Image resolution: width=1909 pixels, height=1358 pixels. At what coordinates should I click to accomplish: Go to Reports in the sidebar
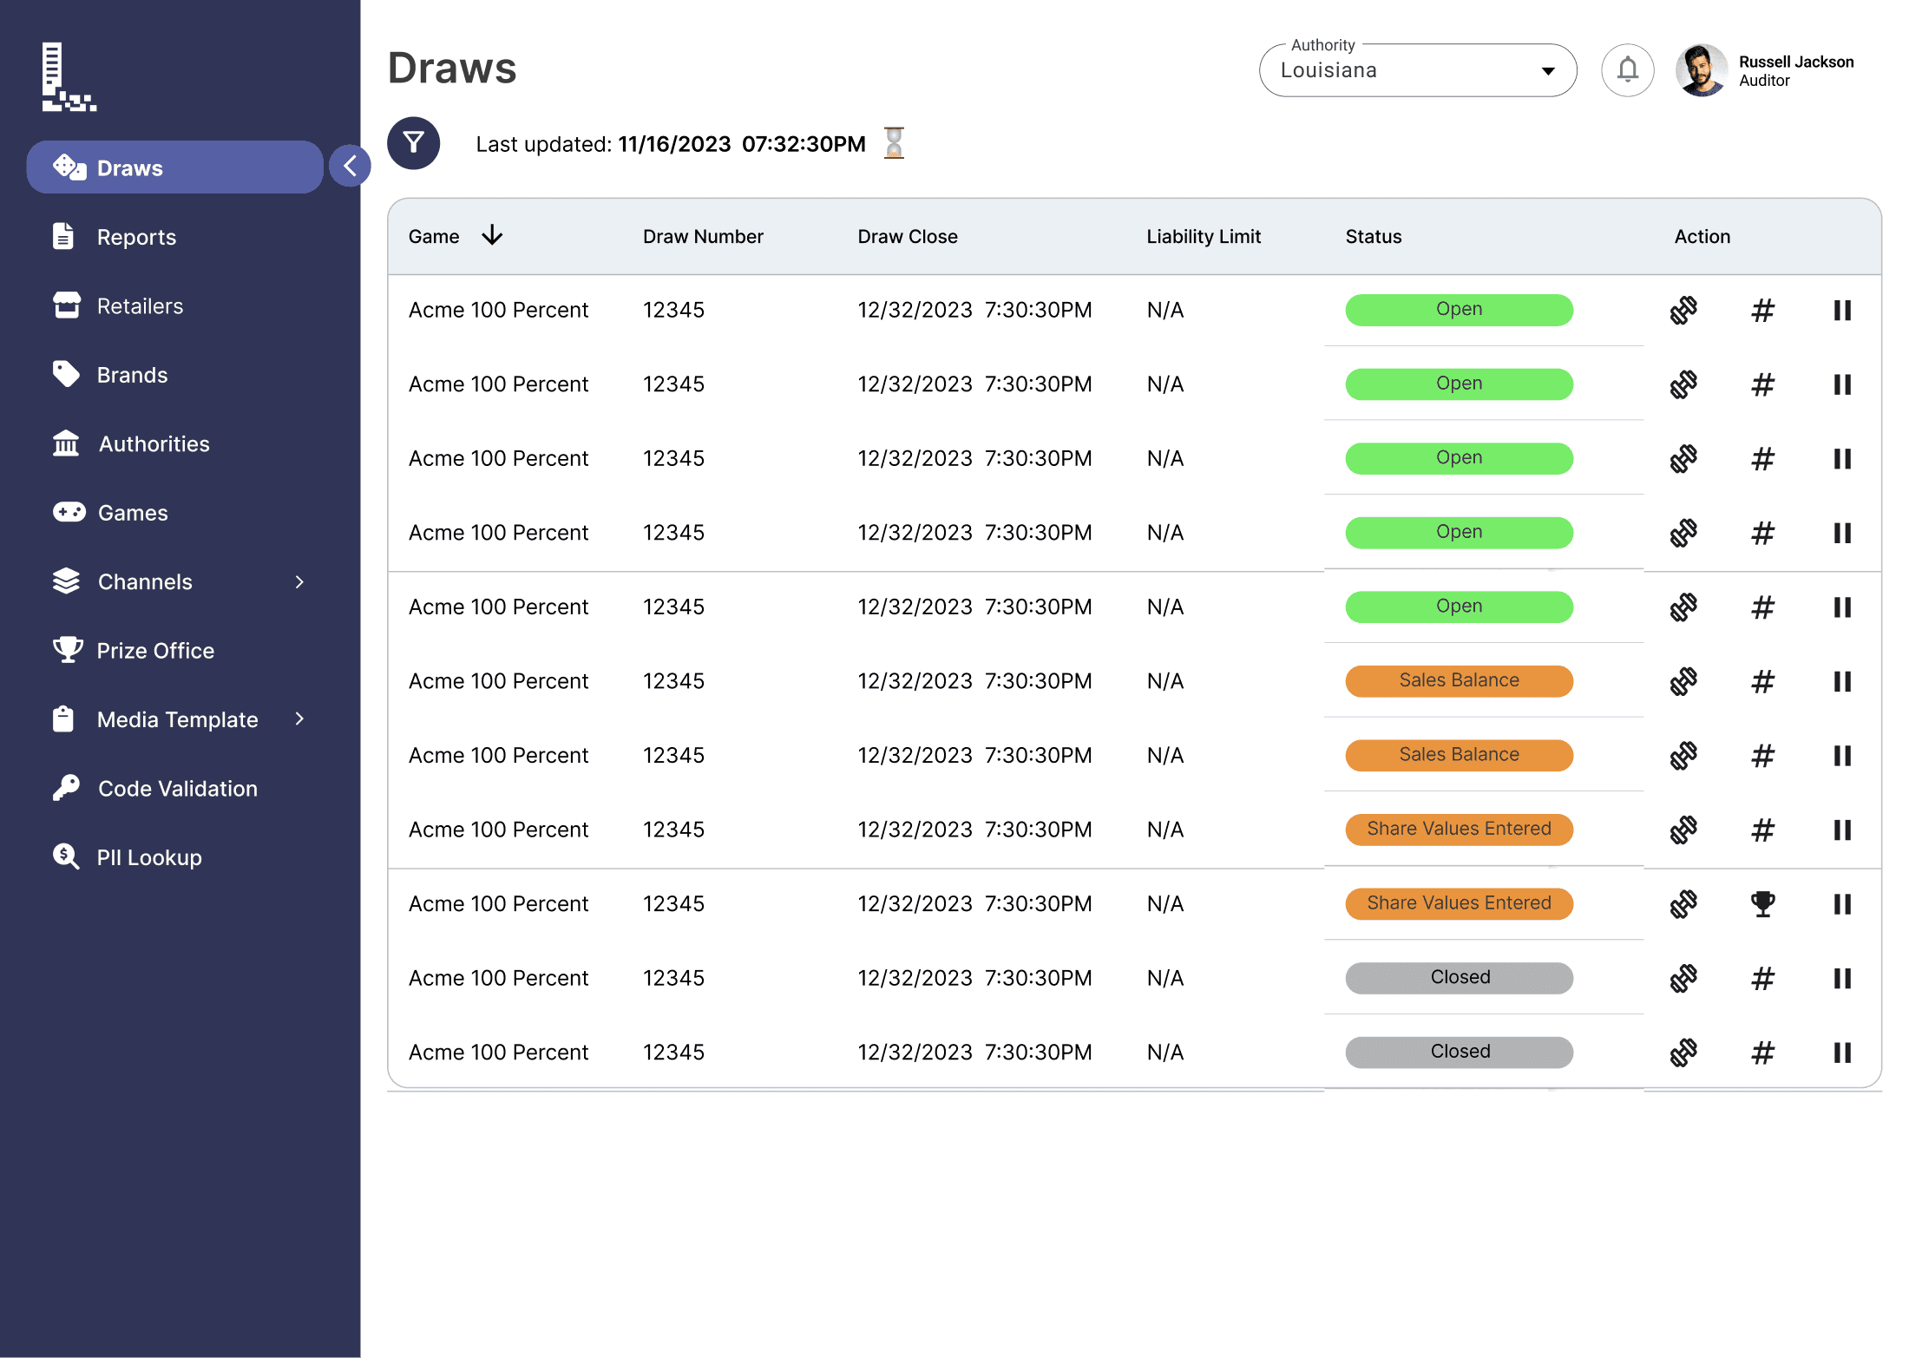pos(136,237)
